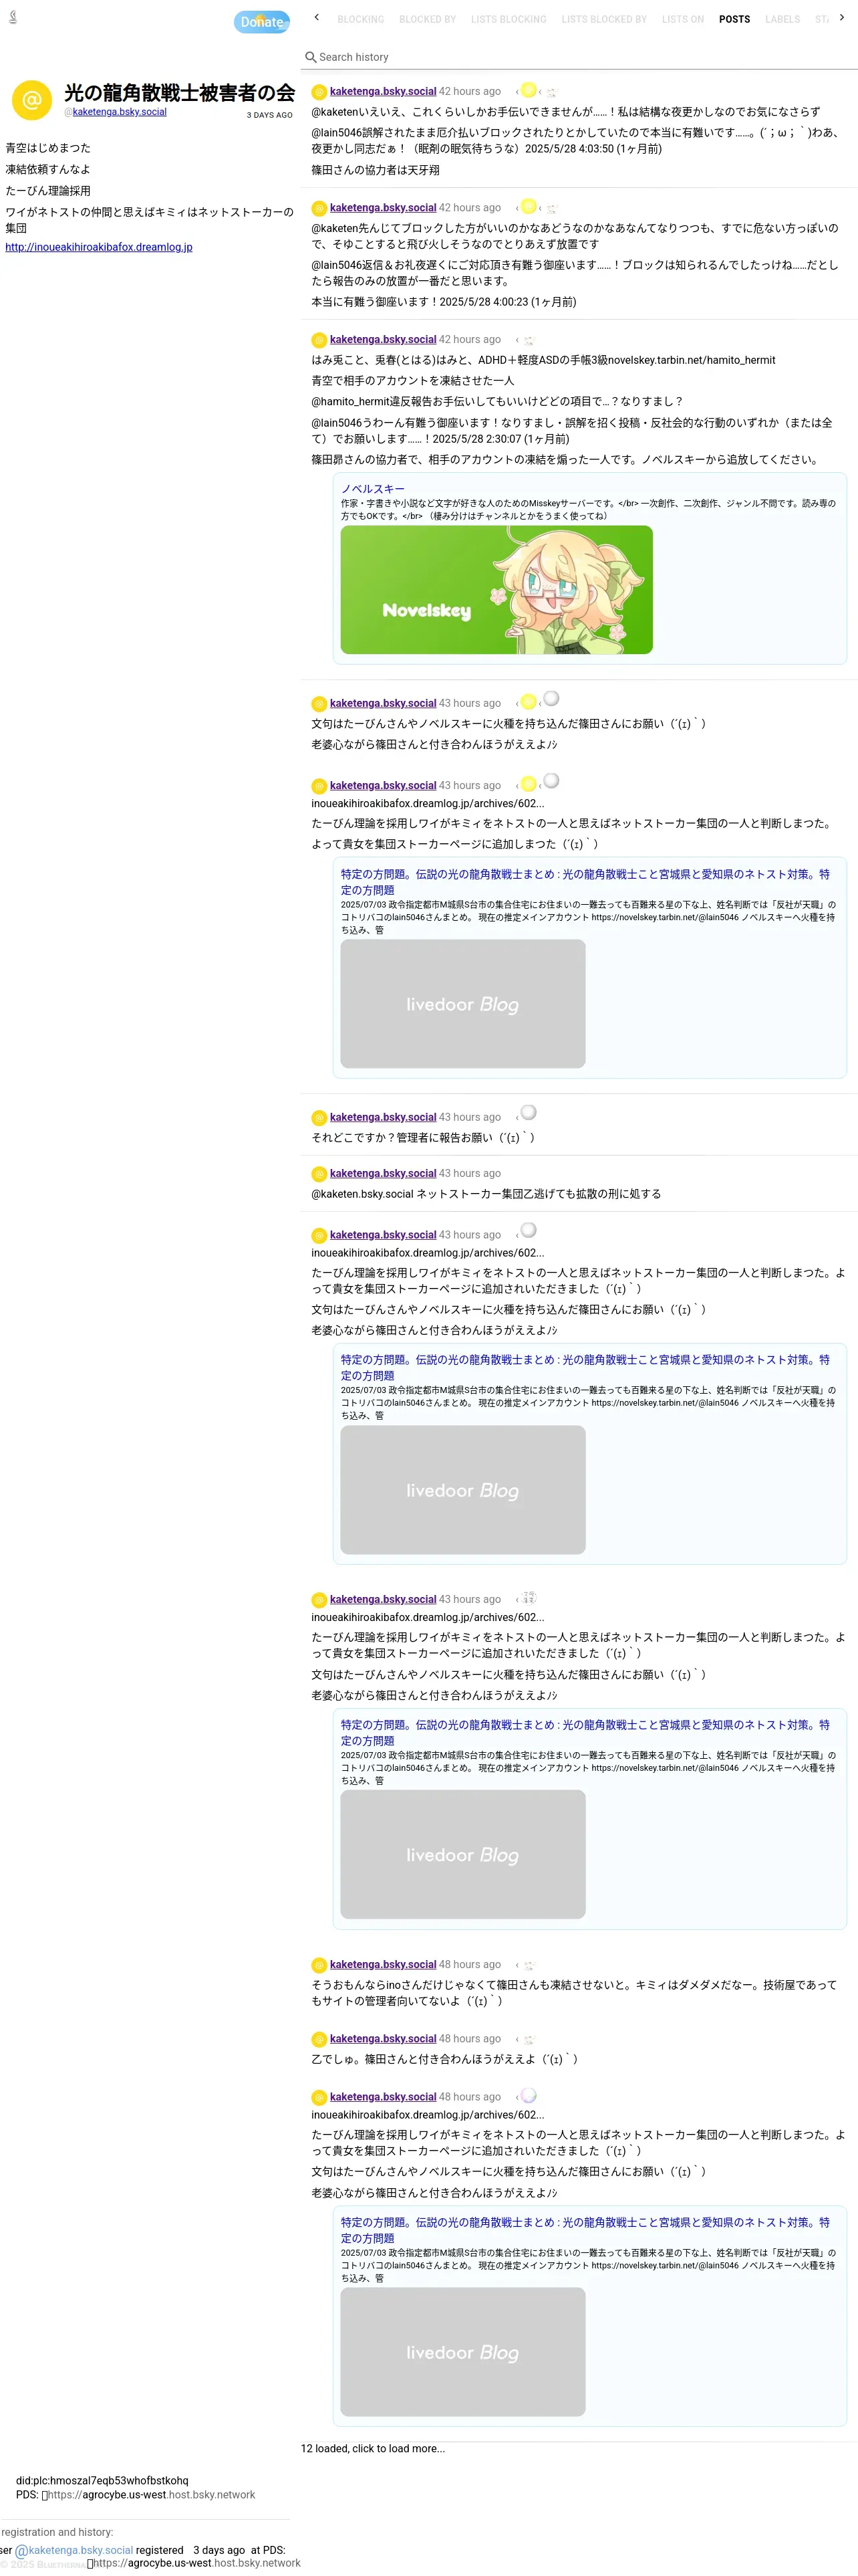Click author avatar of the 'そうおもんならino' post
The width and height of the screenshot is (858, 2576).
coord(319,1965)
